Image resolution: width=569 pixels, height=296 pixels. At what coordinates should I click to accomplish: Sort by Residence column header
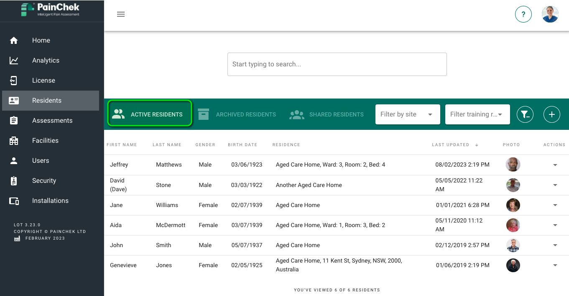(286, 145)
